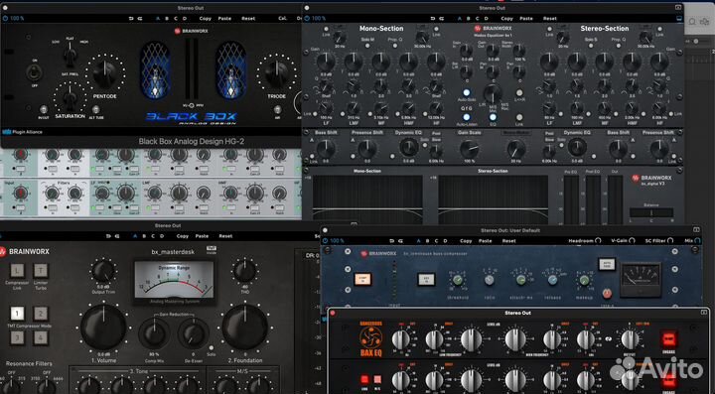Click Reset in Black Box toolbar
The width and height of the screenshot is (715, 394).
click(248, 19)
